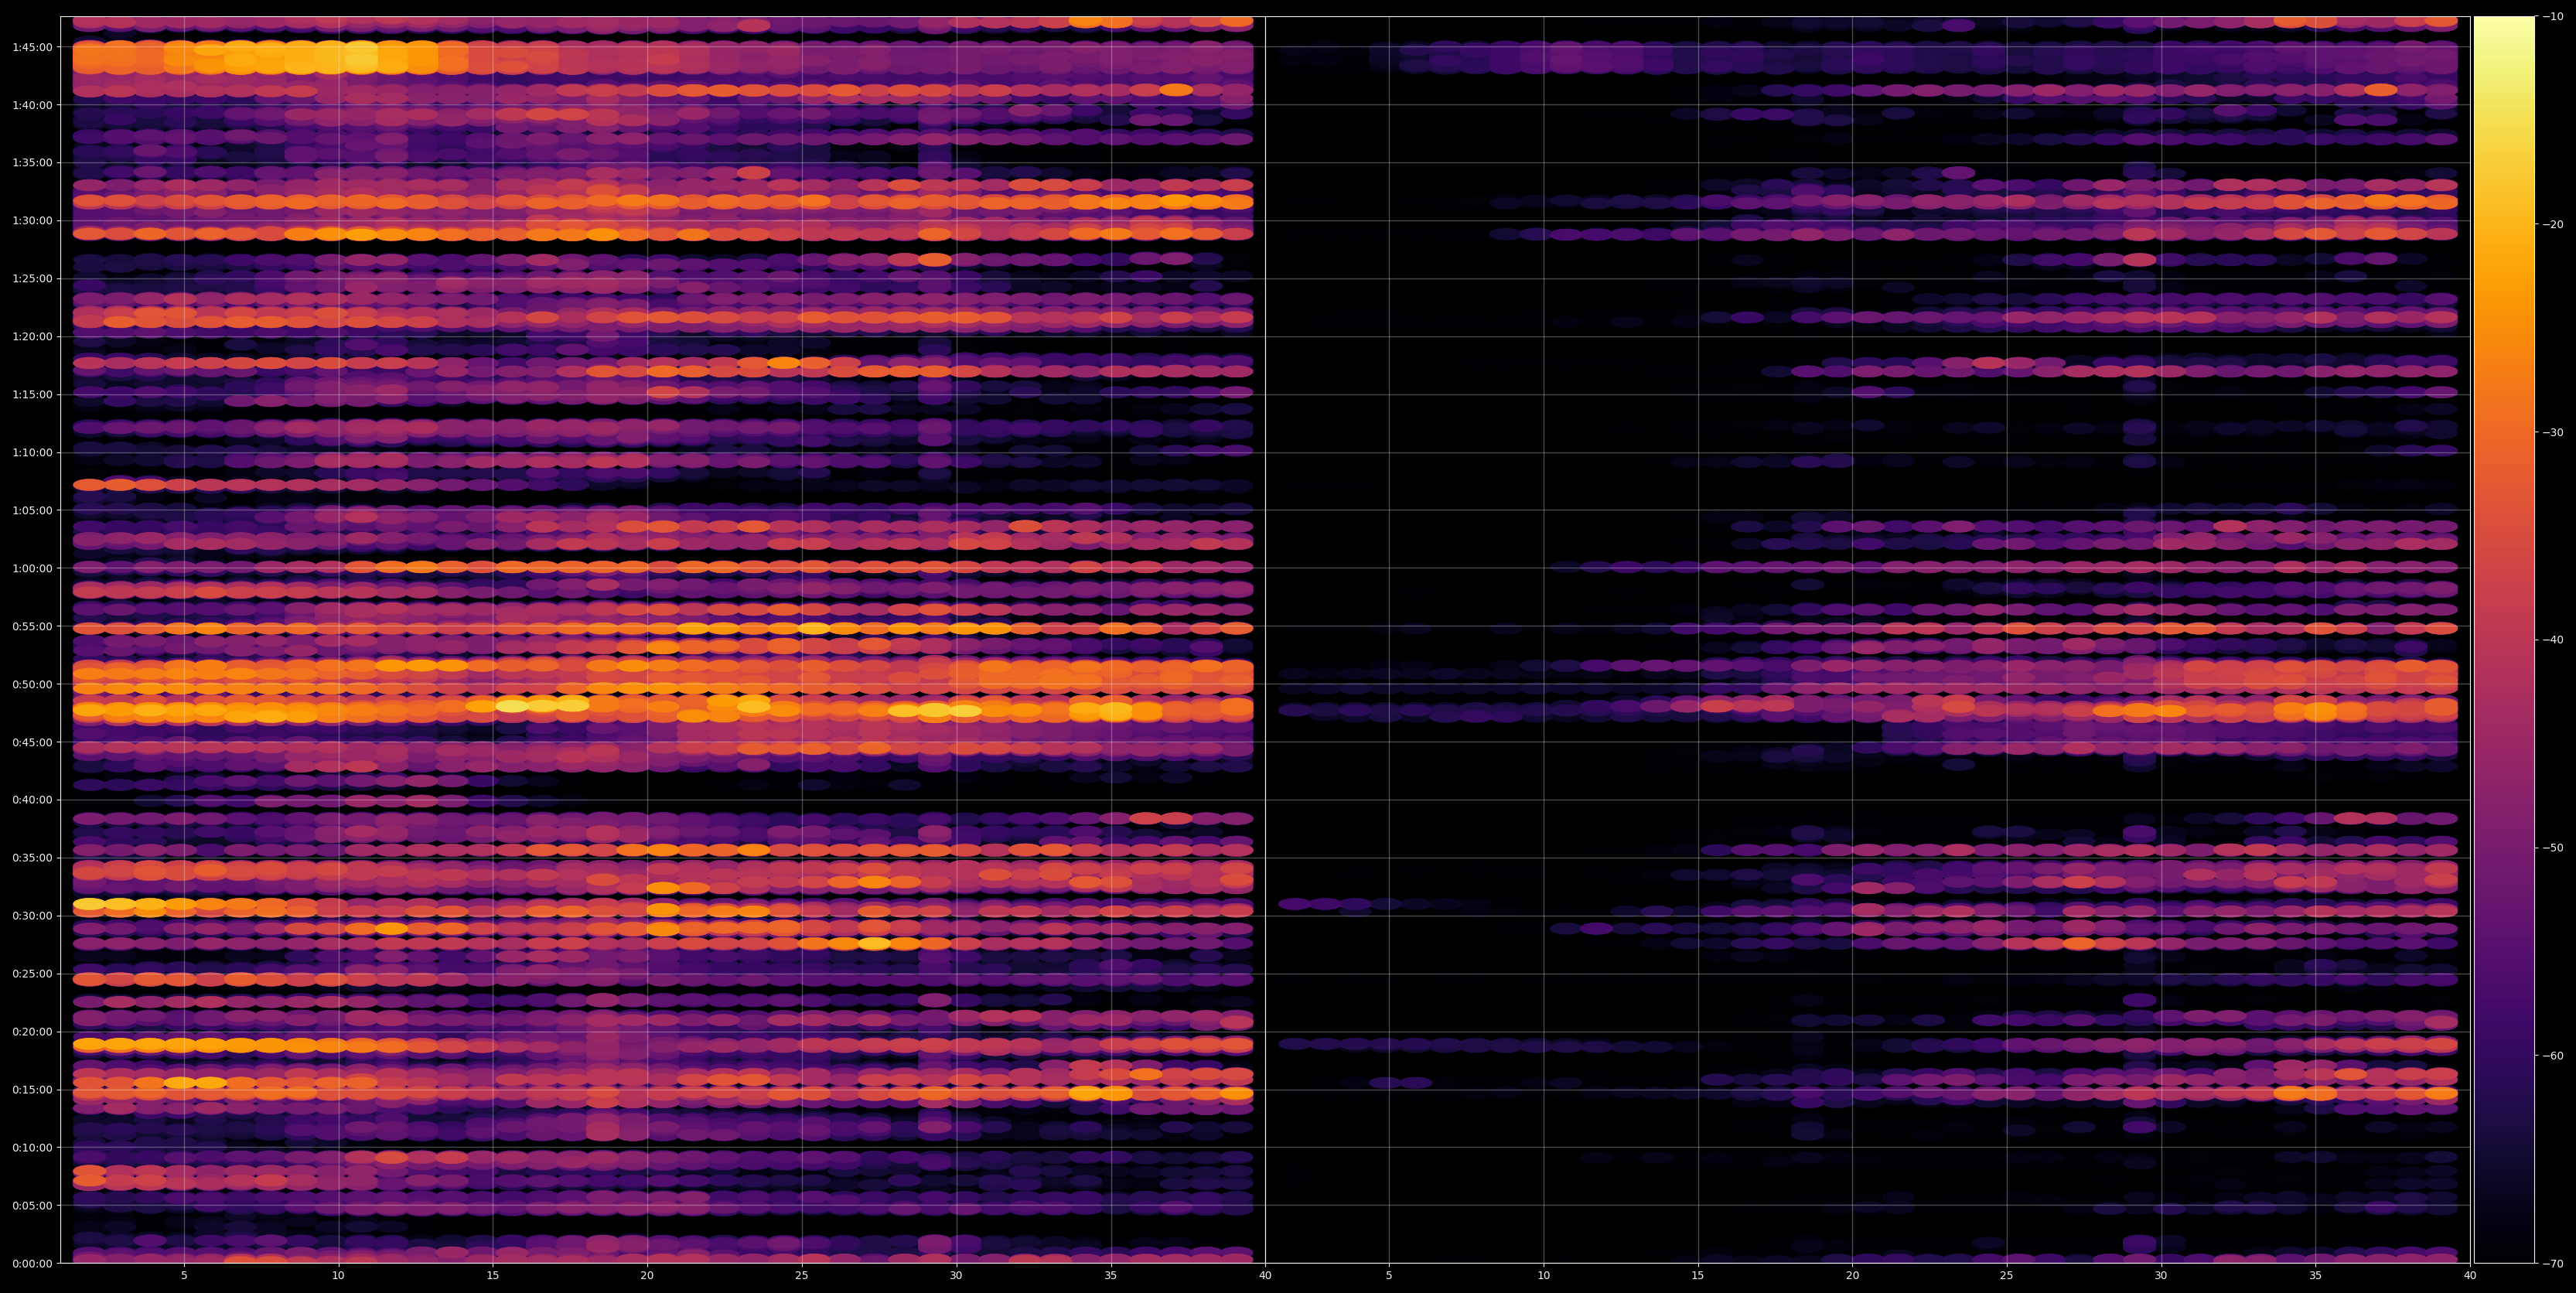Screen dimensions: 2576x1293
Task: Click x-axis label 25 under right heatmap
Action: (x=2007, y=1275)
